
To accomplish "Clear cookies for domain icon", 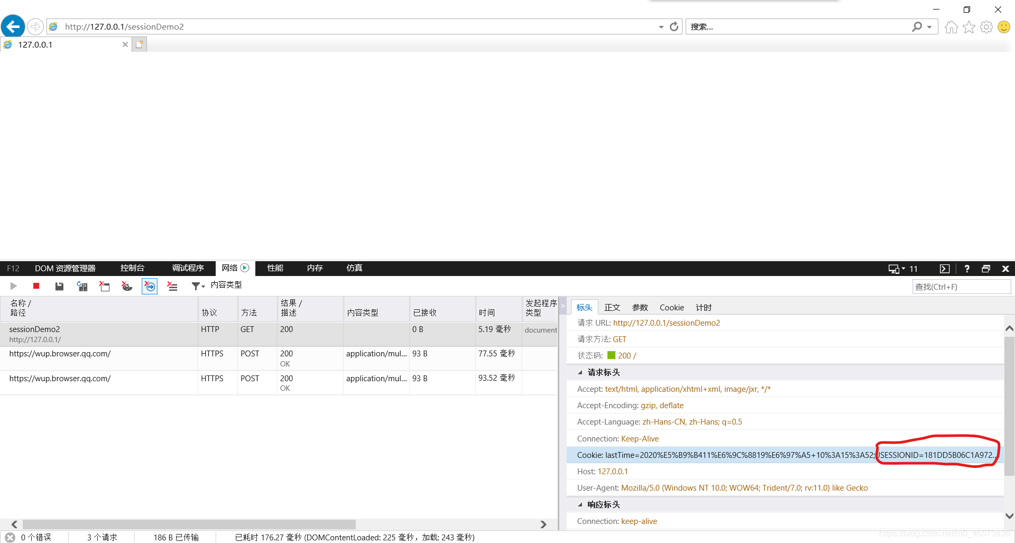I will 127,286.
